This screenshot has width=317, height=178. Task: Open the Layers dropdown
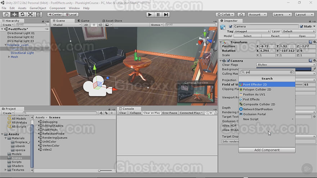tap(282, 14)
